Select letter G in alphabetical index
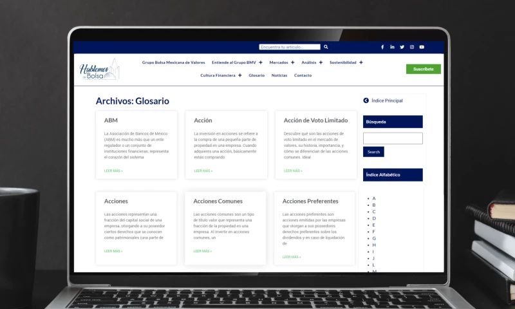The width and height of the screenshot is (515, 309). pos(374,238)
